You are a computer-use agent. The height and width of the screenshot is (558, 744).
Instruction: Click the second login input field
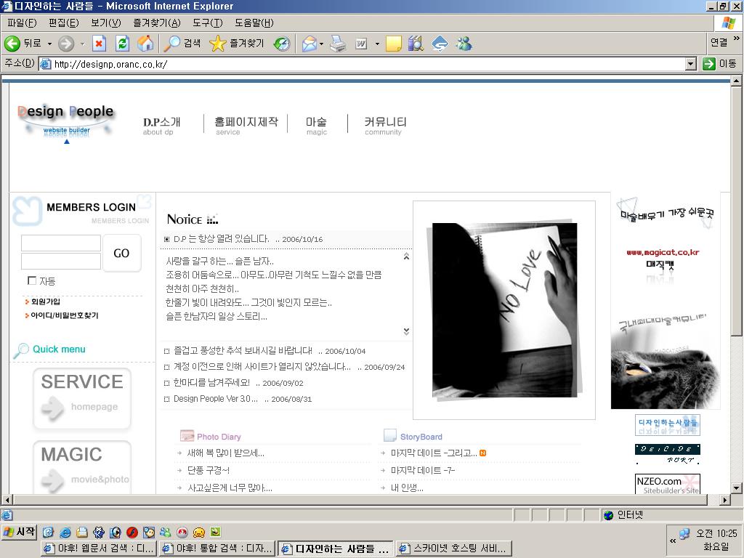tap(61, 261)
